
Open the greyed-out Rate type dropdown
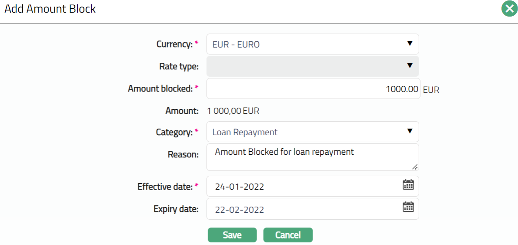313,66
